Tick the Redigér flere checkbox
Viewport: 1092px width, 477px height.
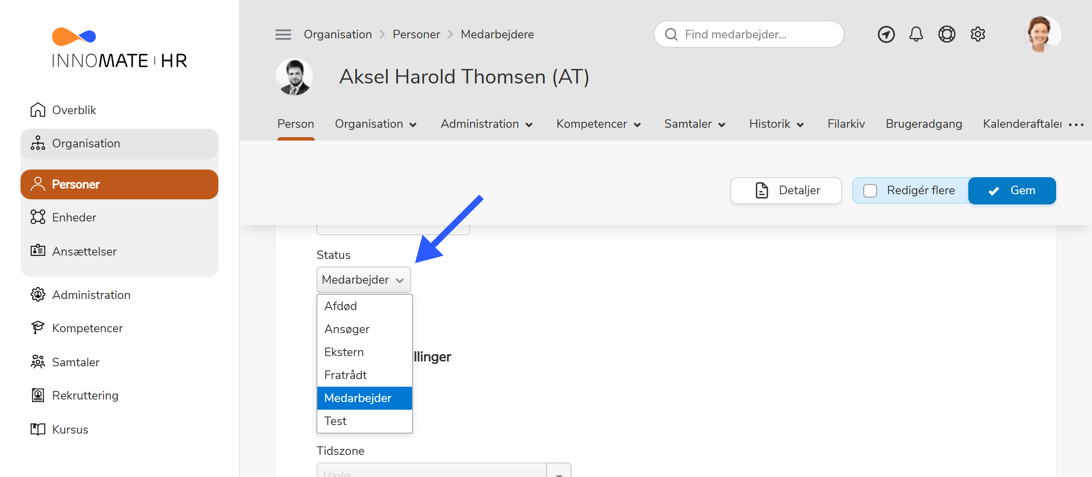pos(870,190)
